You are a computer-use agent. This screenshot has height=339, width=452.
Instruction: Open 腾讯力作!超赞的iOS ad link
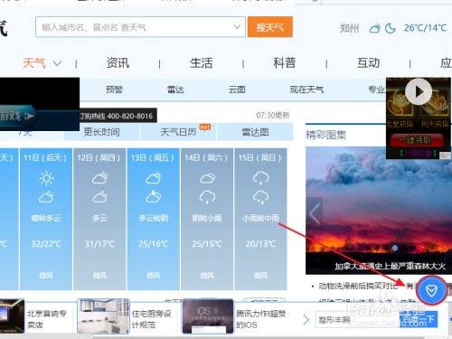tap(261, 319)
